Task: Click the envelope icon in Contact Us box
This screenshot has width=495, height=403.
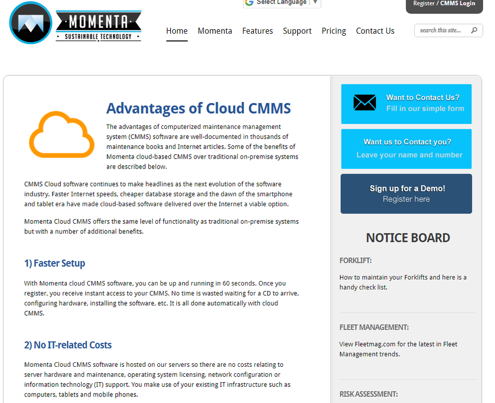Action: (365, 103)
